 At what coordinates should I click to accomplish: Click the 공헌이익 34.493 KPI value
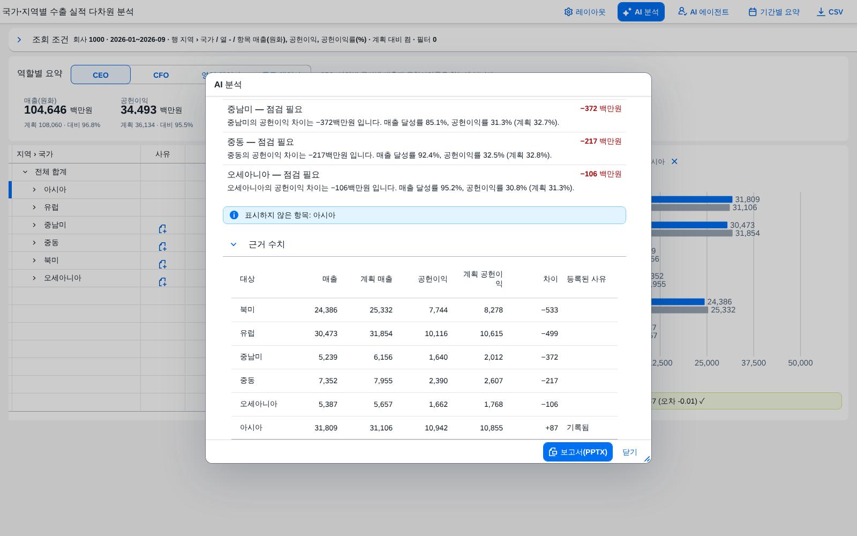[139, 110]
